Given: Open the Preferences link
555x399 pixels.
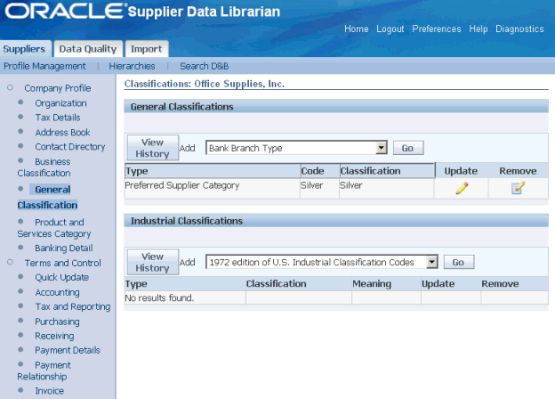Looking at the screenshot, I should pos(437,29).
